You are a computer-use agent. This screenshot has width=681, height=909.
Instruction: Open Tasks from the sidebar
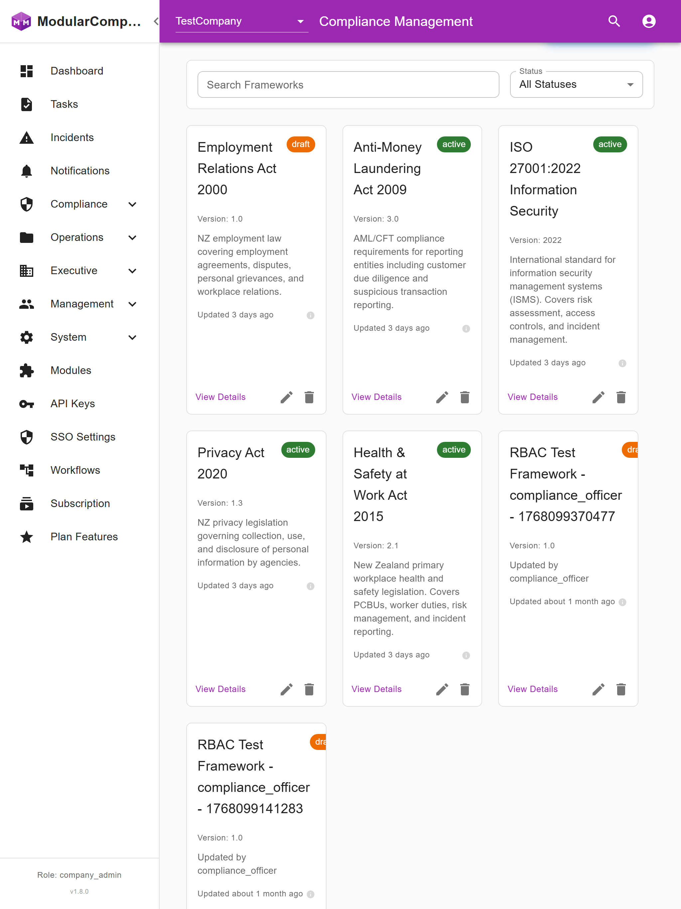coord(80,104)
